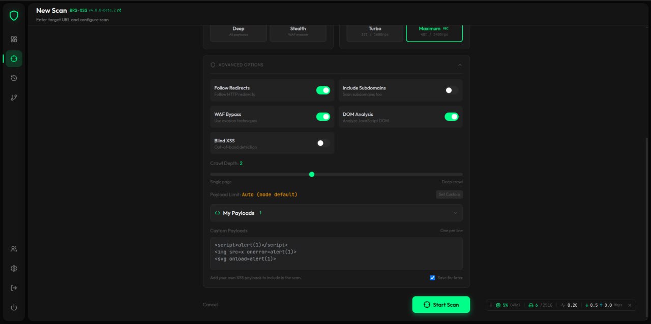651x324 pixels.
Task: Disable the Follow Redirects toggle
Action: (323, 90)
